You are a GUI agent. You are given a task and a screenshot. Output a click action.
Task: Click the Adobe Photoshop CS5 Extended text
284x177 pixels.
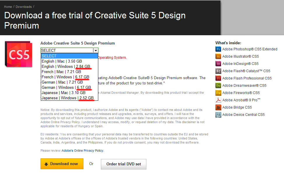click(250, 49)
